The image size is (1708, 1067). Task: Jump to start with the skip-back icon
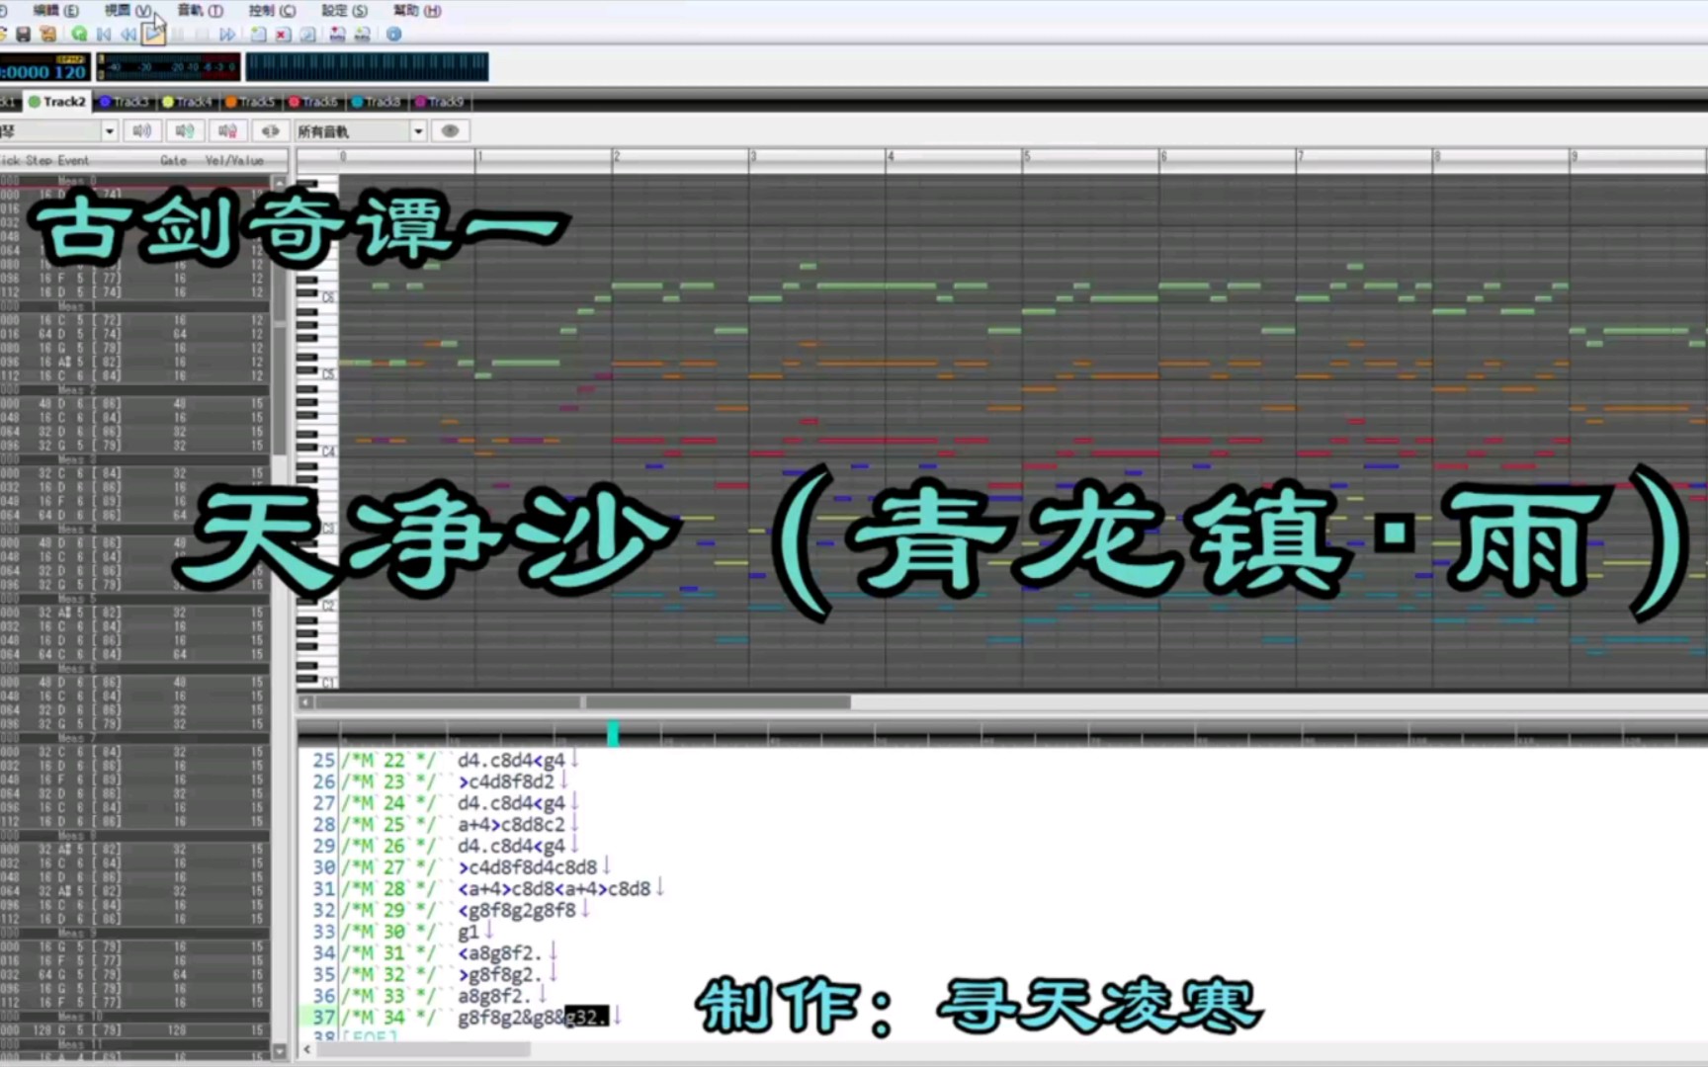click(104, 35)
